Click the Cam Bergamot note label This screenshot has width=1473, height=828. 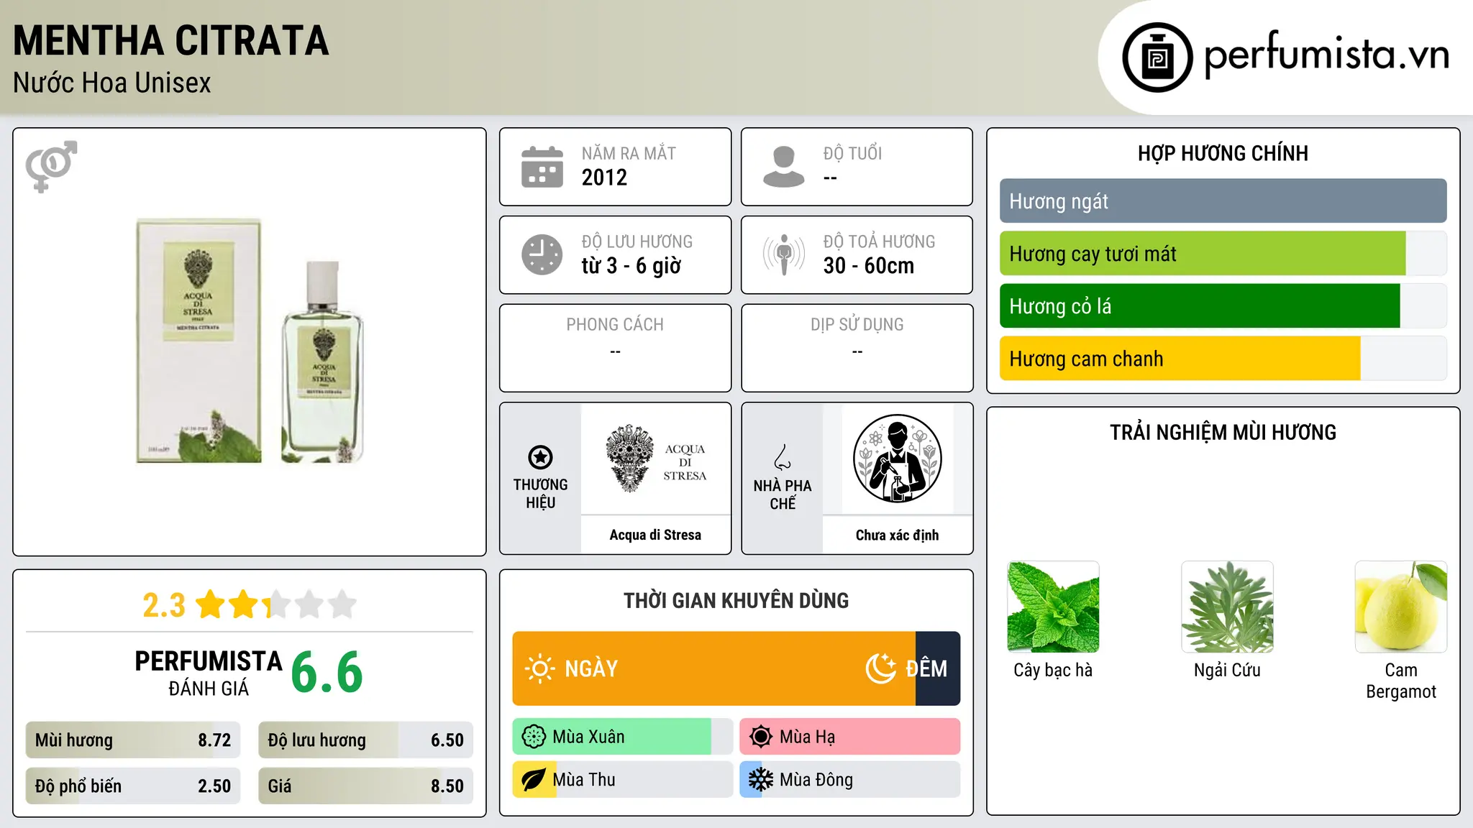click(1401, 681)
